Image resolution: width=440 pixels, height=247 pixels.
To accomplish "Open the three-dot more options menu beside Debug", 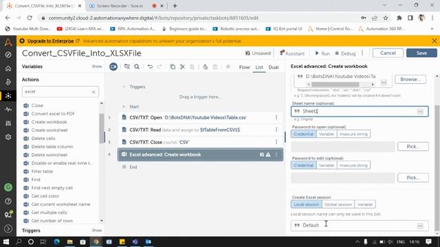I will point(362,53).
